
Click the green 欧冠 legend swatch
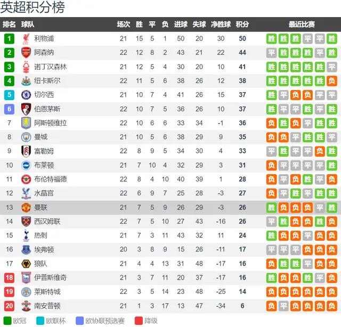[x=7, y=321]
